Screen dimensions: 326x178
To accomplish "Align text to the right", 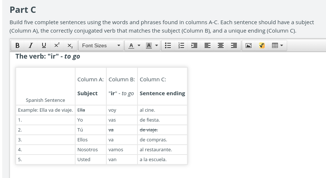I will pyautogui.click(x=234, y=45).
